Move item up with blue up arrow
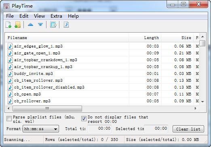The image size is (211, 147). click(30, 25)
